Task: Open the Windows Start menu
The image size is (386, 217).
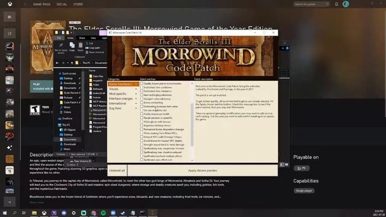Action: pos(5,213)
